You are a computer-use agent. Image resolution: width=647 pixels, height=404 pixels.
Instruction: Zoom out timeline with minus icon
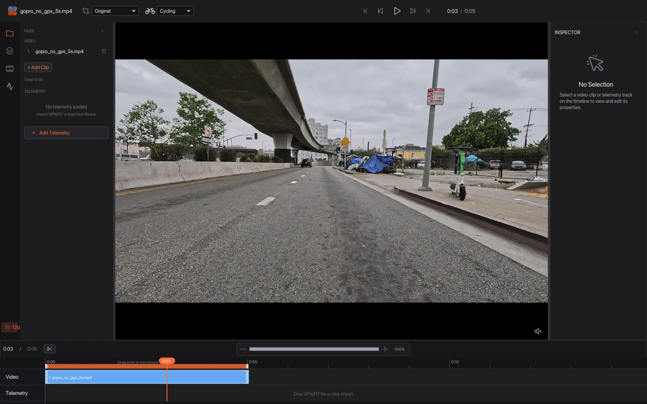[243, 349]
